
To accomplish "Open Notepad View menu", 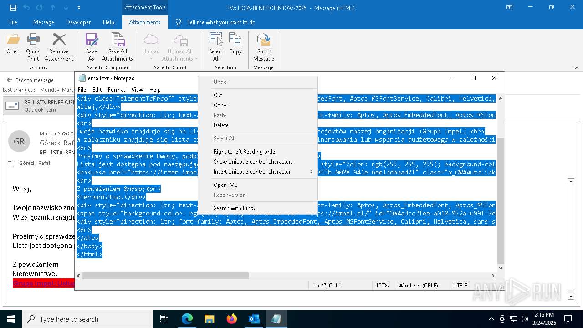I will pos(137,90).
